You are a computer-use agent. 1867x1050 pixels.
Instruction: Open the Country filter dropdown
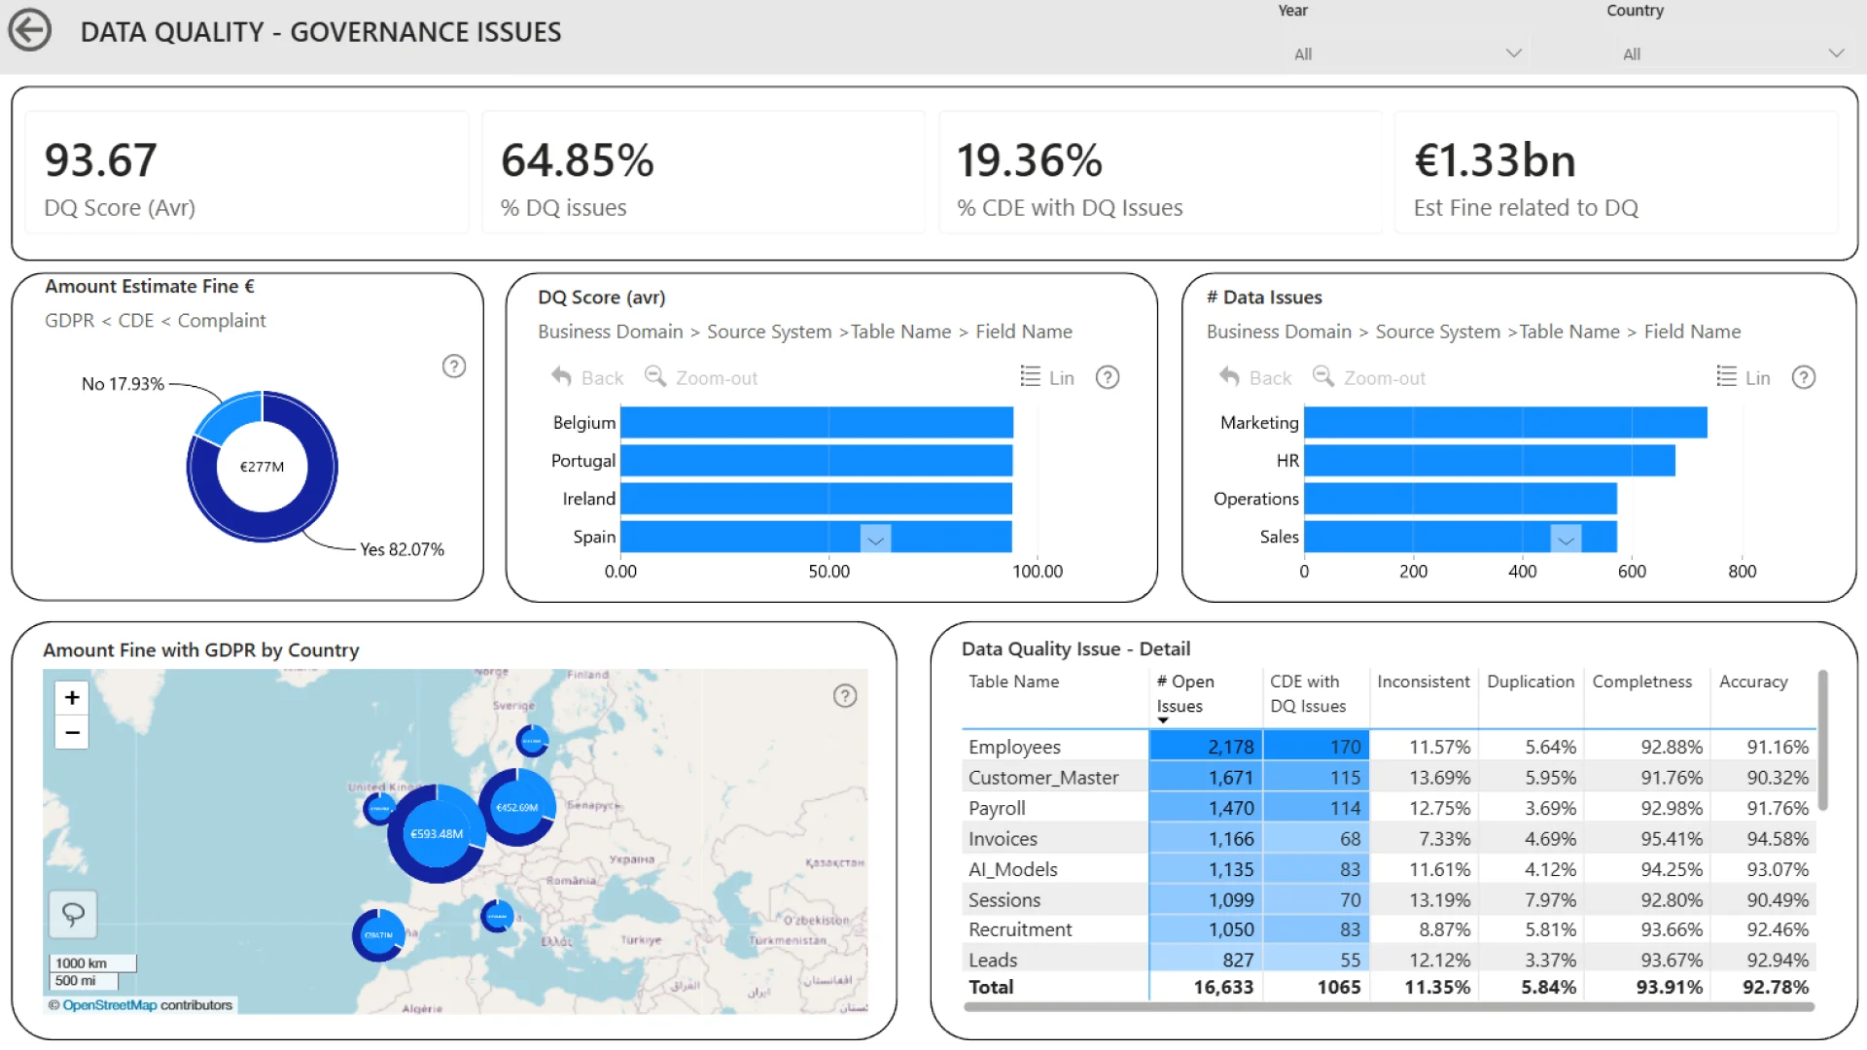pyautogui.click(x=1835, y=53)
